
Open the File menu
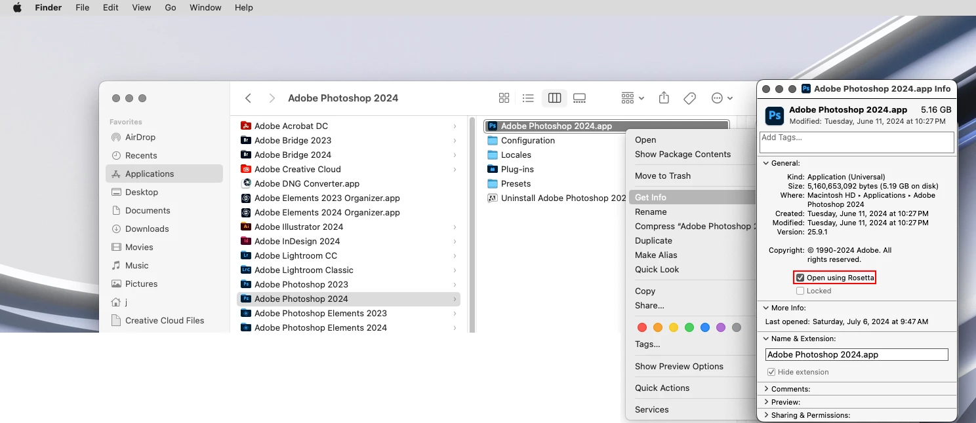82,8
